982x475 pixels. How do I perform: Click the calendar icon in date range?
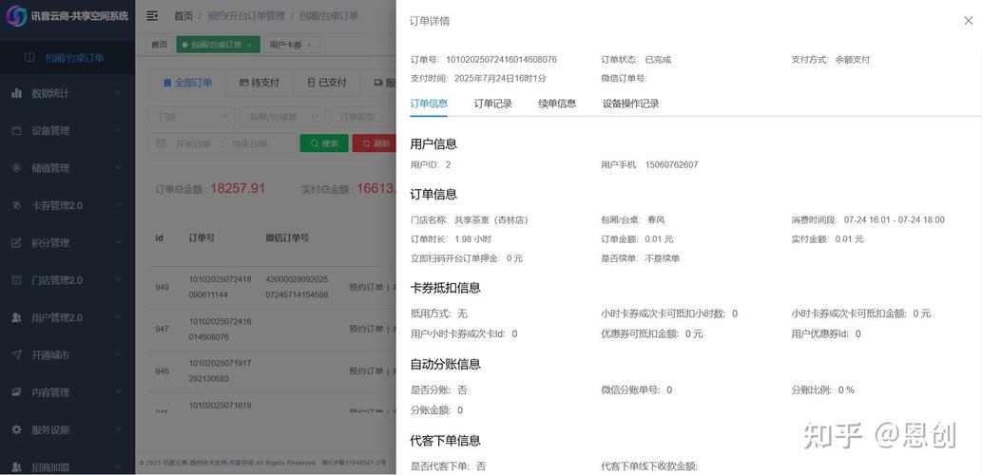tap(161, 143)
